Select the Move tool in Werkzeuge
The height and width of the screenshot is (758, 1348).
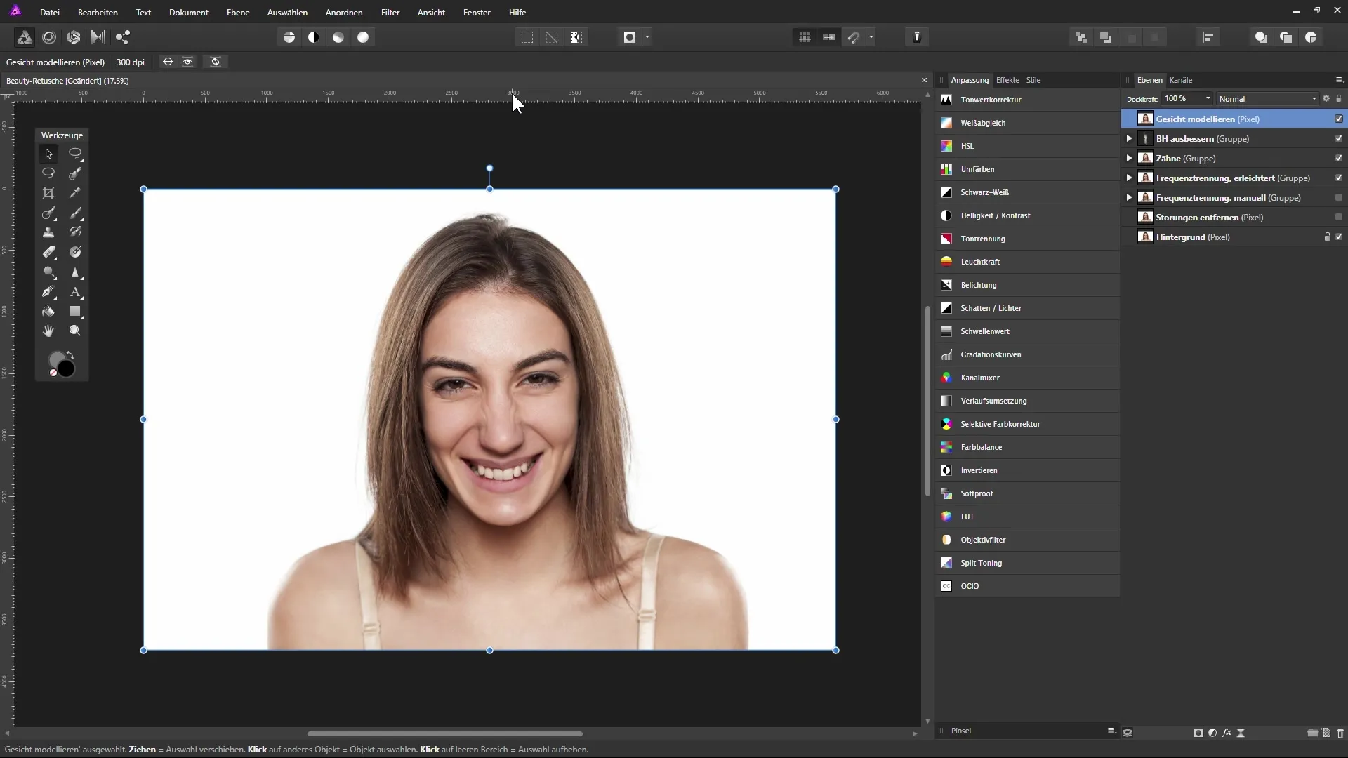tap(48, 154)
